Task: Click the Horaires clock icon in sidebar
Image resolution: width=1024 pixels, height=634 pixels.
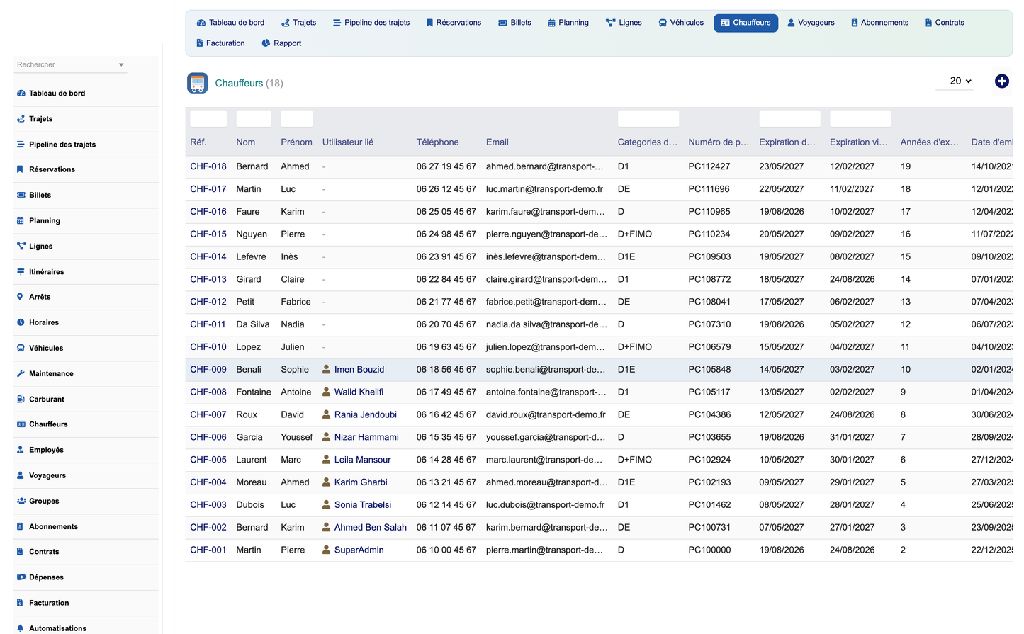Action: [x=21, y=322]
